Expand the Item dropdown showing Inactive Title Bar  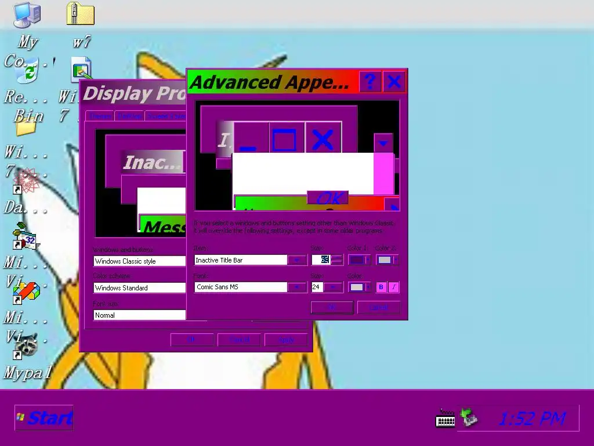pyautogui.click(x=296, y=260)
